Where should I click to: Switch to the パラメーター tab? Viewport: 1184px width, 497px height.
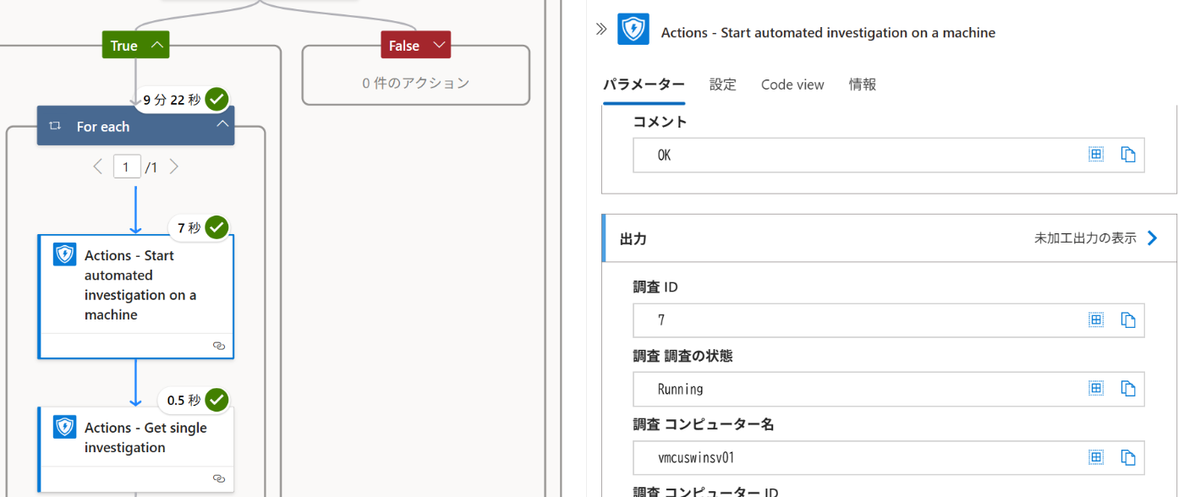pos(644,84)
